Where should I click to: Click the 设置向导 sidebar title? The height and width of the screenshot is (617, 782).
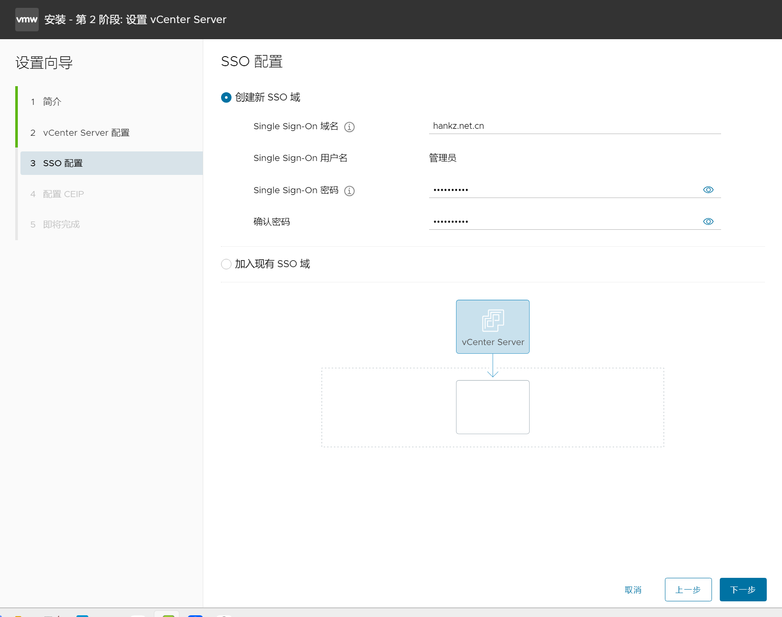pos(44,63)
